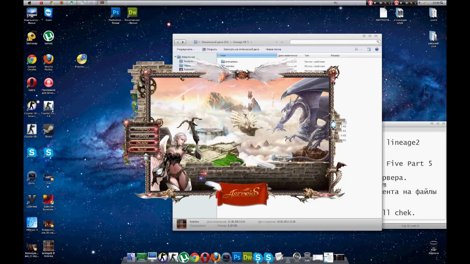Launch Mozilla Firefox from the desktop
Image resolution: width=470 pixels, height=264 pixels.
(48, 62)
